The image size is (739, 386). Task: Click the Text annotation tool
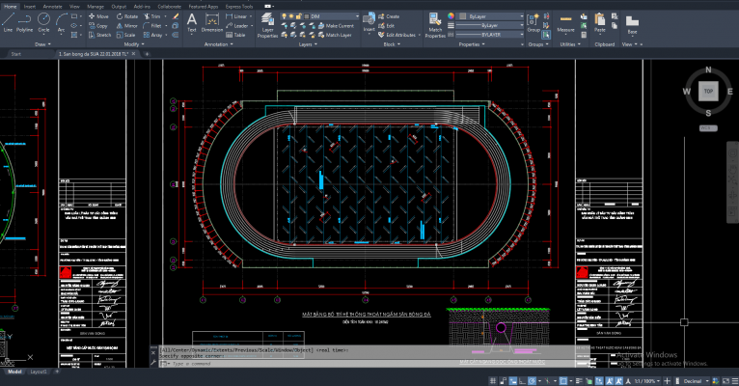tap(191, 21)
